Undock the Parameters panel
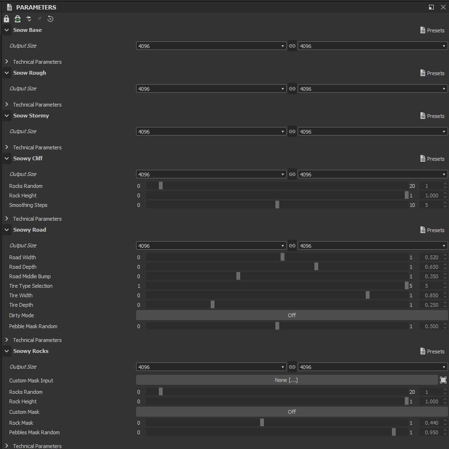The height and width of the screenshot is (449, 449). point(431,7)
